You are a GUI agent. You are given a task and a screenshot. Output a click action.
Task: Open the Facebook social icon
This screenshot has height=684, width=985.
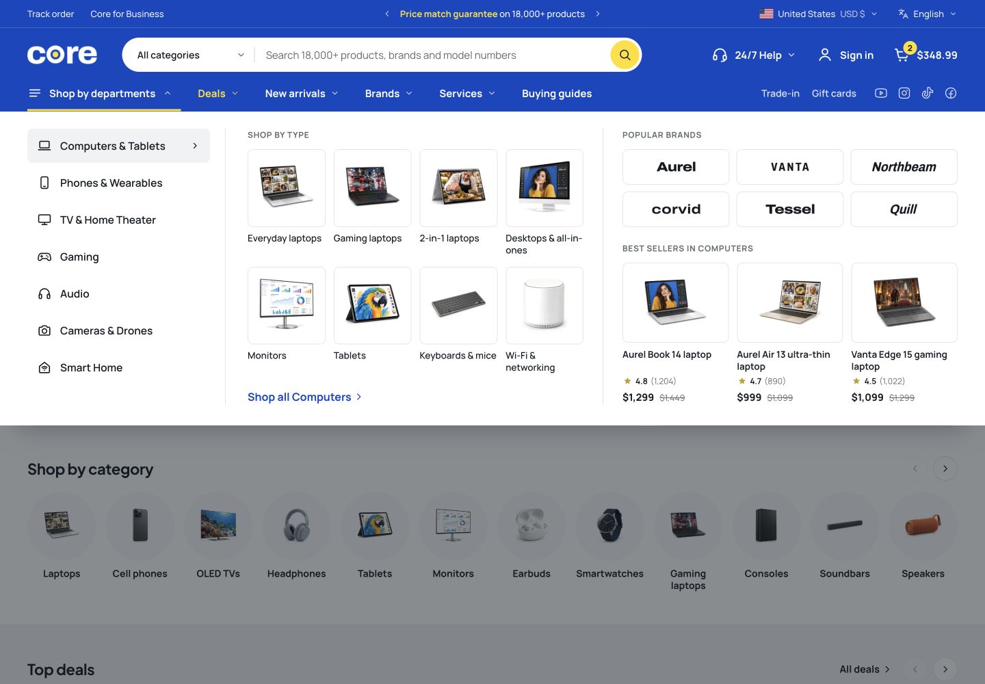pyautogui.click(x=951, y=93)
